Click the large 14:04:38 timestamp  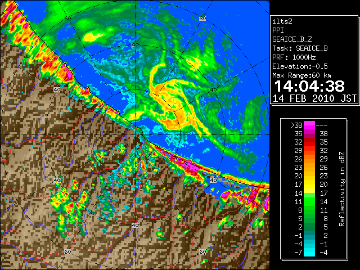309,86
